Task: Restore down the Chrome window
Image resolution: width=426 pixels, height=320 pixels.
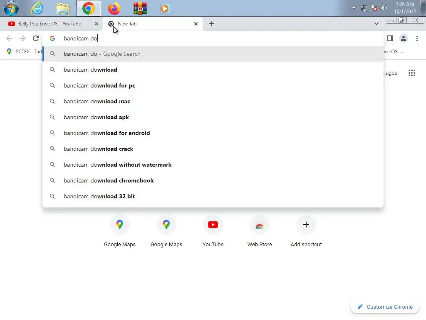Action: click(x=401, y=20)
